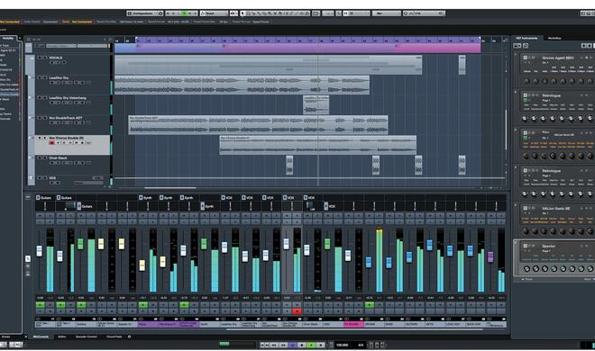This screenshot has height=351, width=595.
Task: Solo the LeadVox Dry track in track list
Action: click(45, 77)
